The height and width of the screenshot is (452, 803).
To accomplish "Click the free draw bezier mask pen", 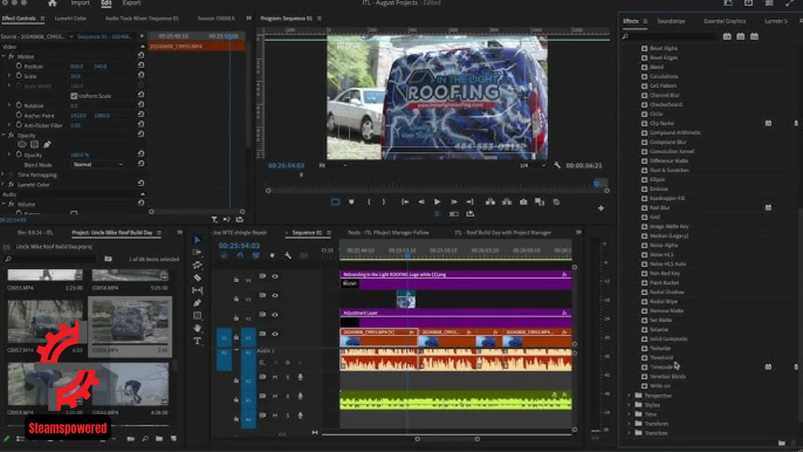I will [47, 144].
